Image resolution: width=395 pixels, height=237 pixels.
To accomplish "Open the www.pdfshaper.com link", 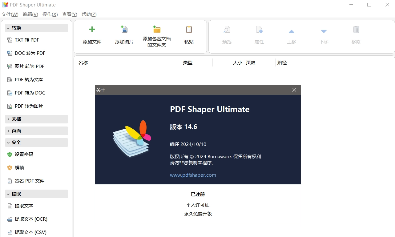I will point(193,175).
